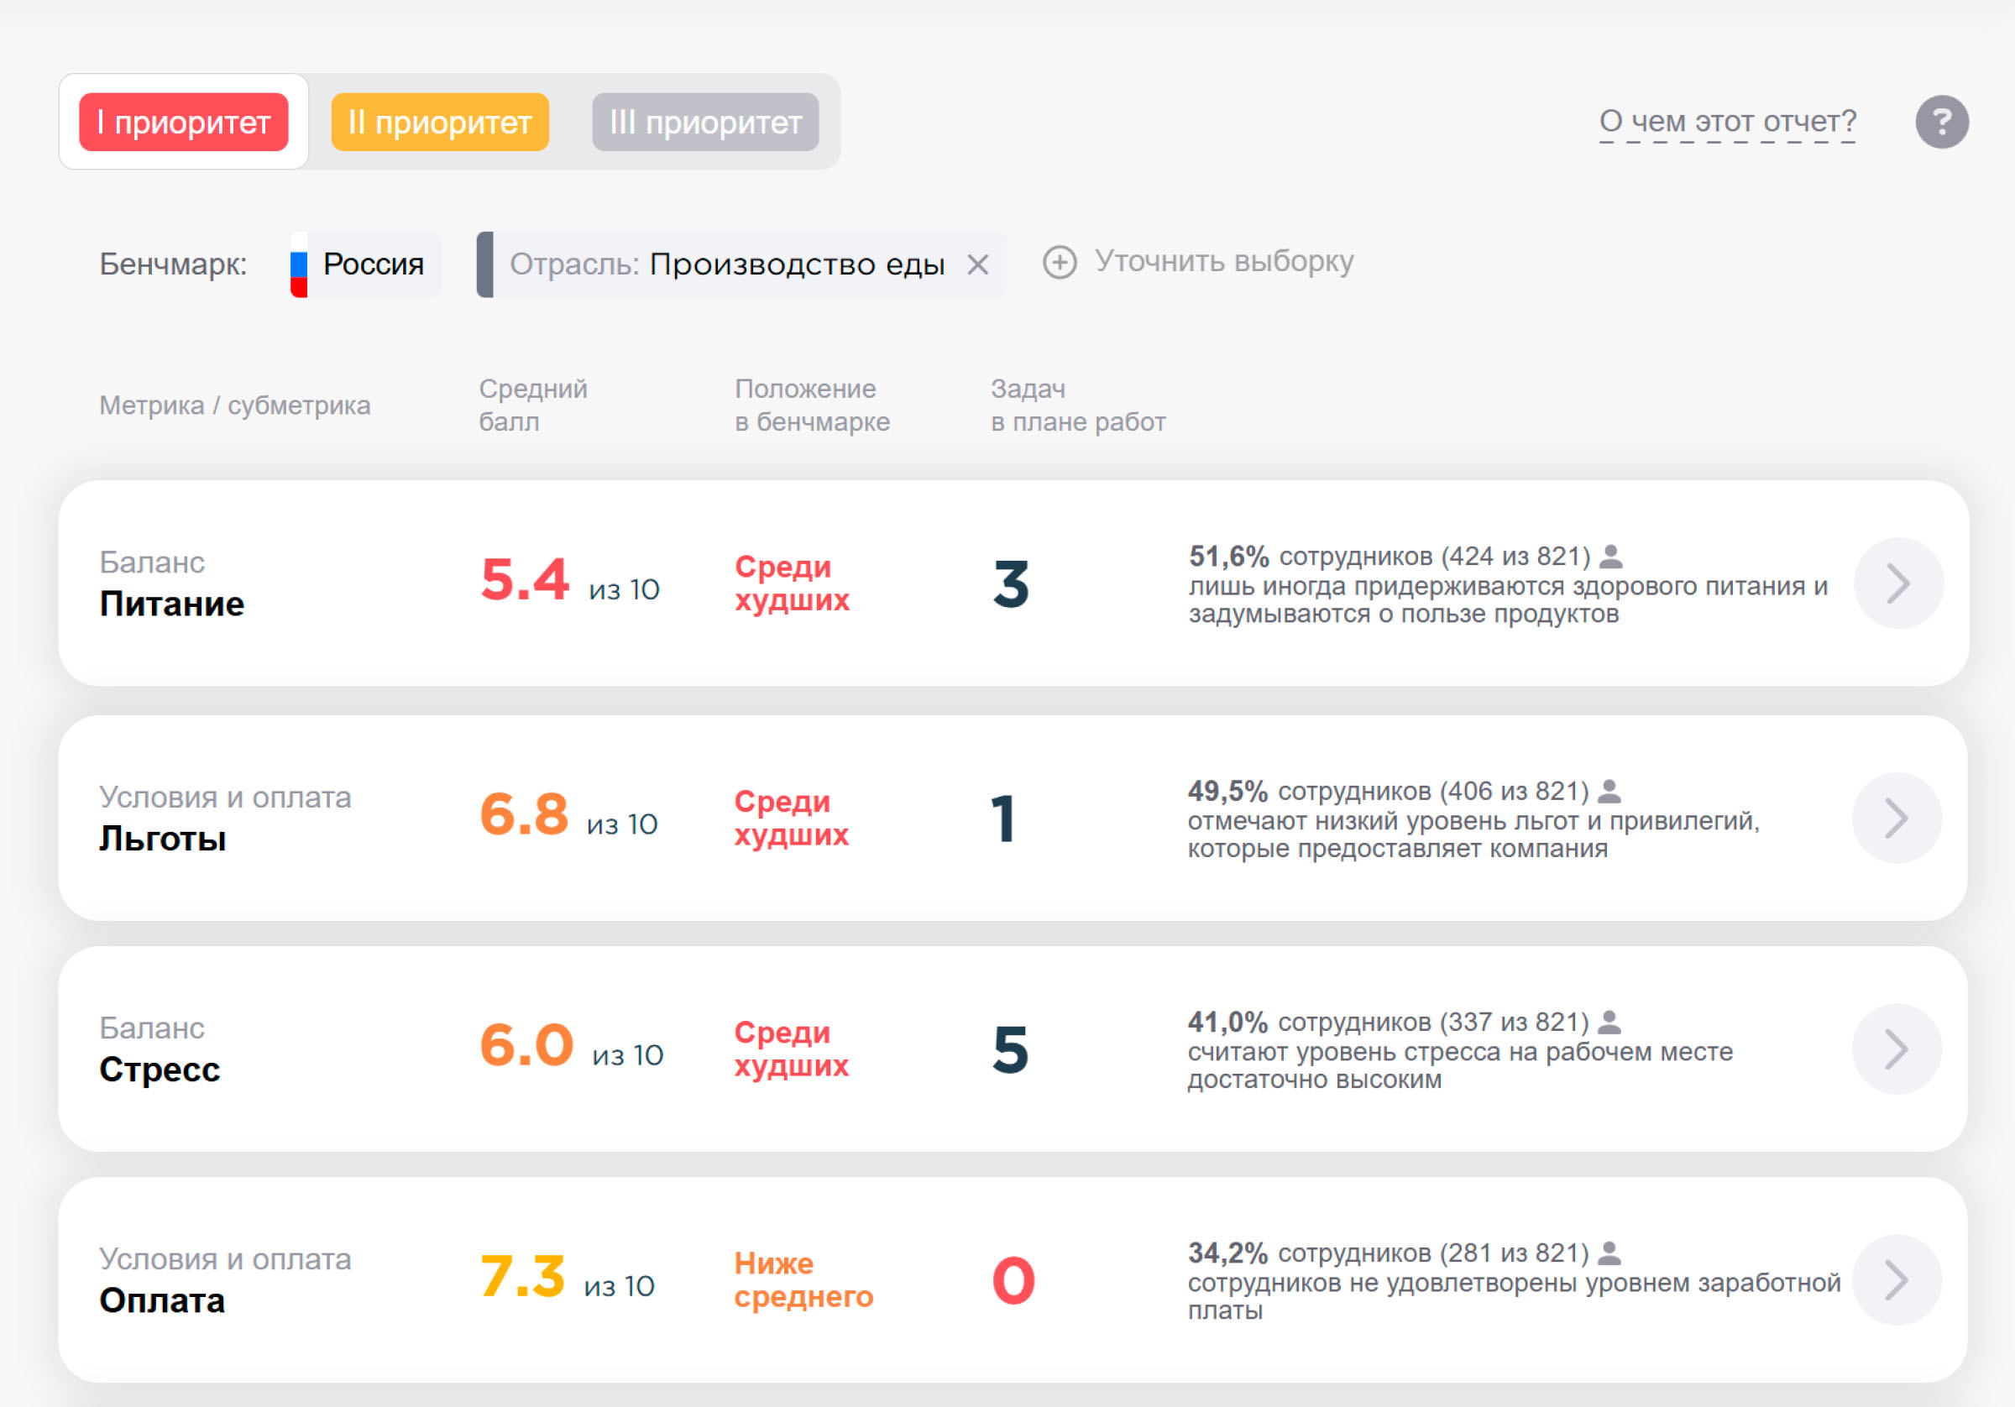Screen dimensions: 2015x1407
Task: Click the 'Средний балл' column header
Action: tap(534, 405)
